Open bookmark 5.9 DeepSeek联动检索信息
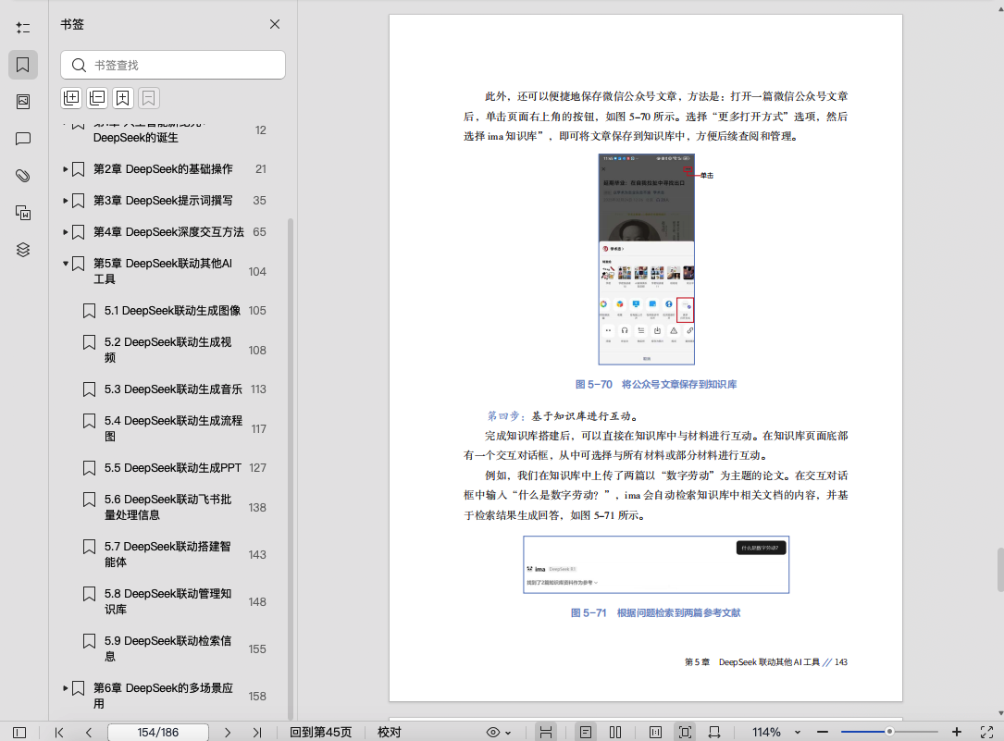This screenshot has width=1004, height=741. (167, 648)
